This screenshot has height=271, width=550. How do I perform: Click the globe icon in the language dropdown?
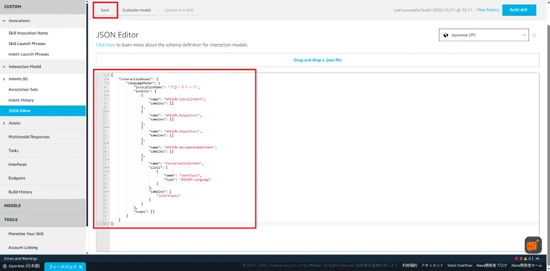[x=446, y=35]
